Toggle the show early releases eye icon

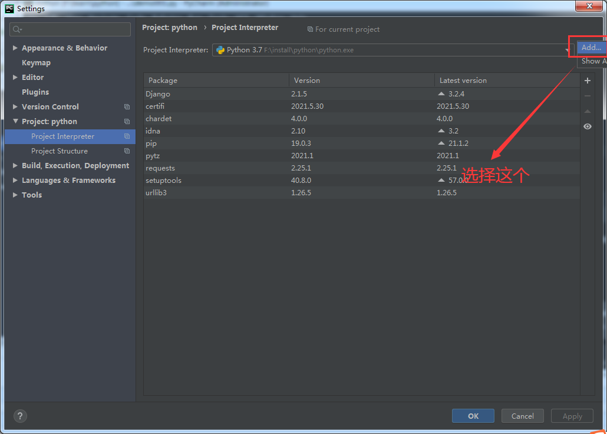point(587,126)
